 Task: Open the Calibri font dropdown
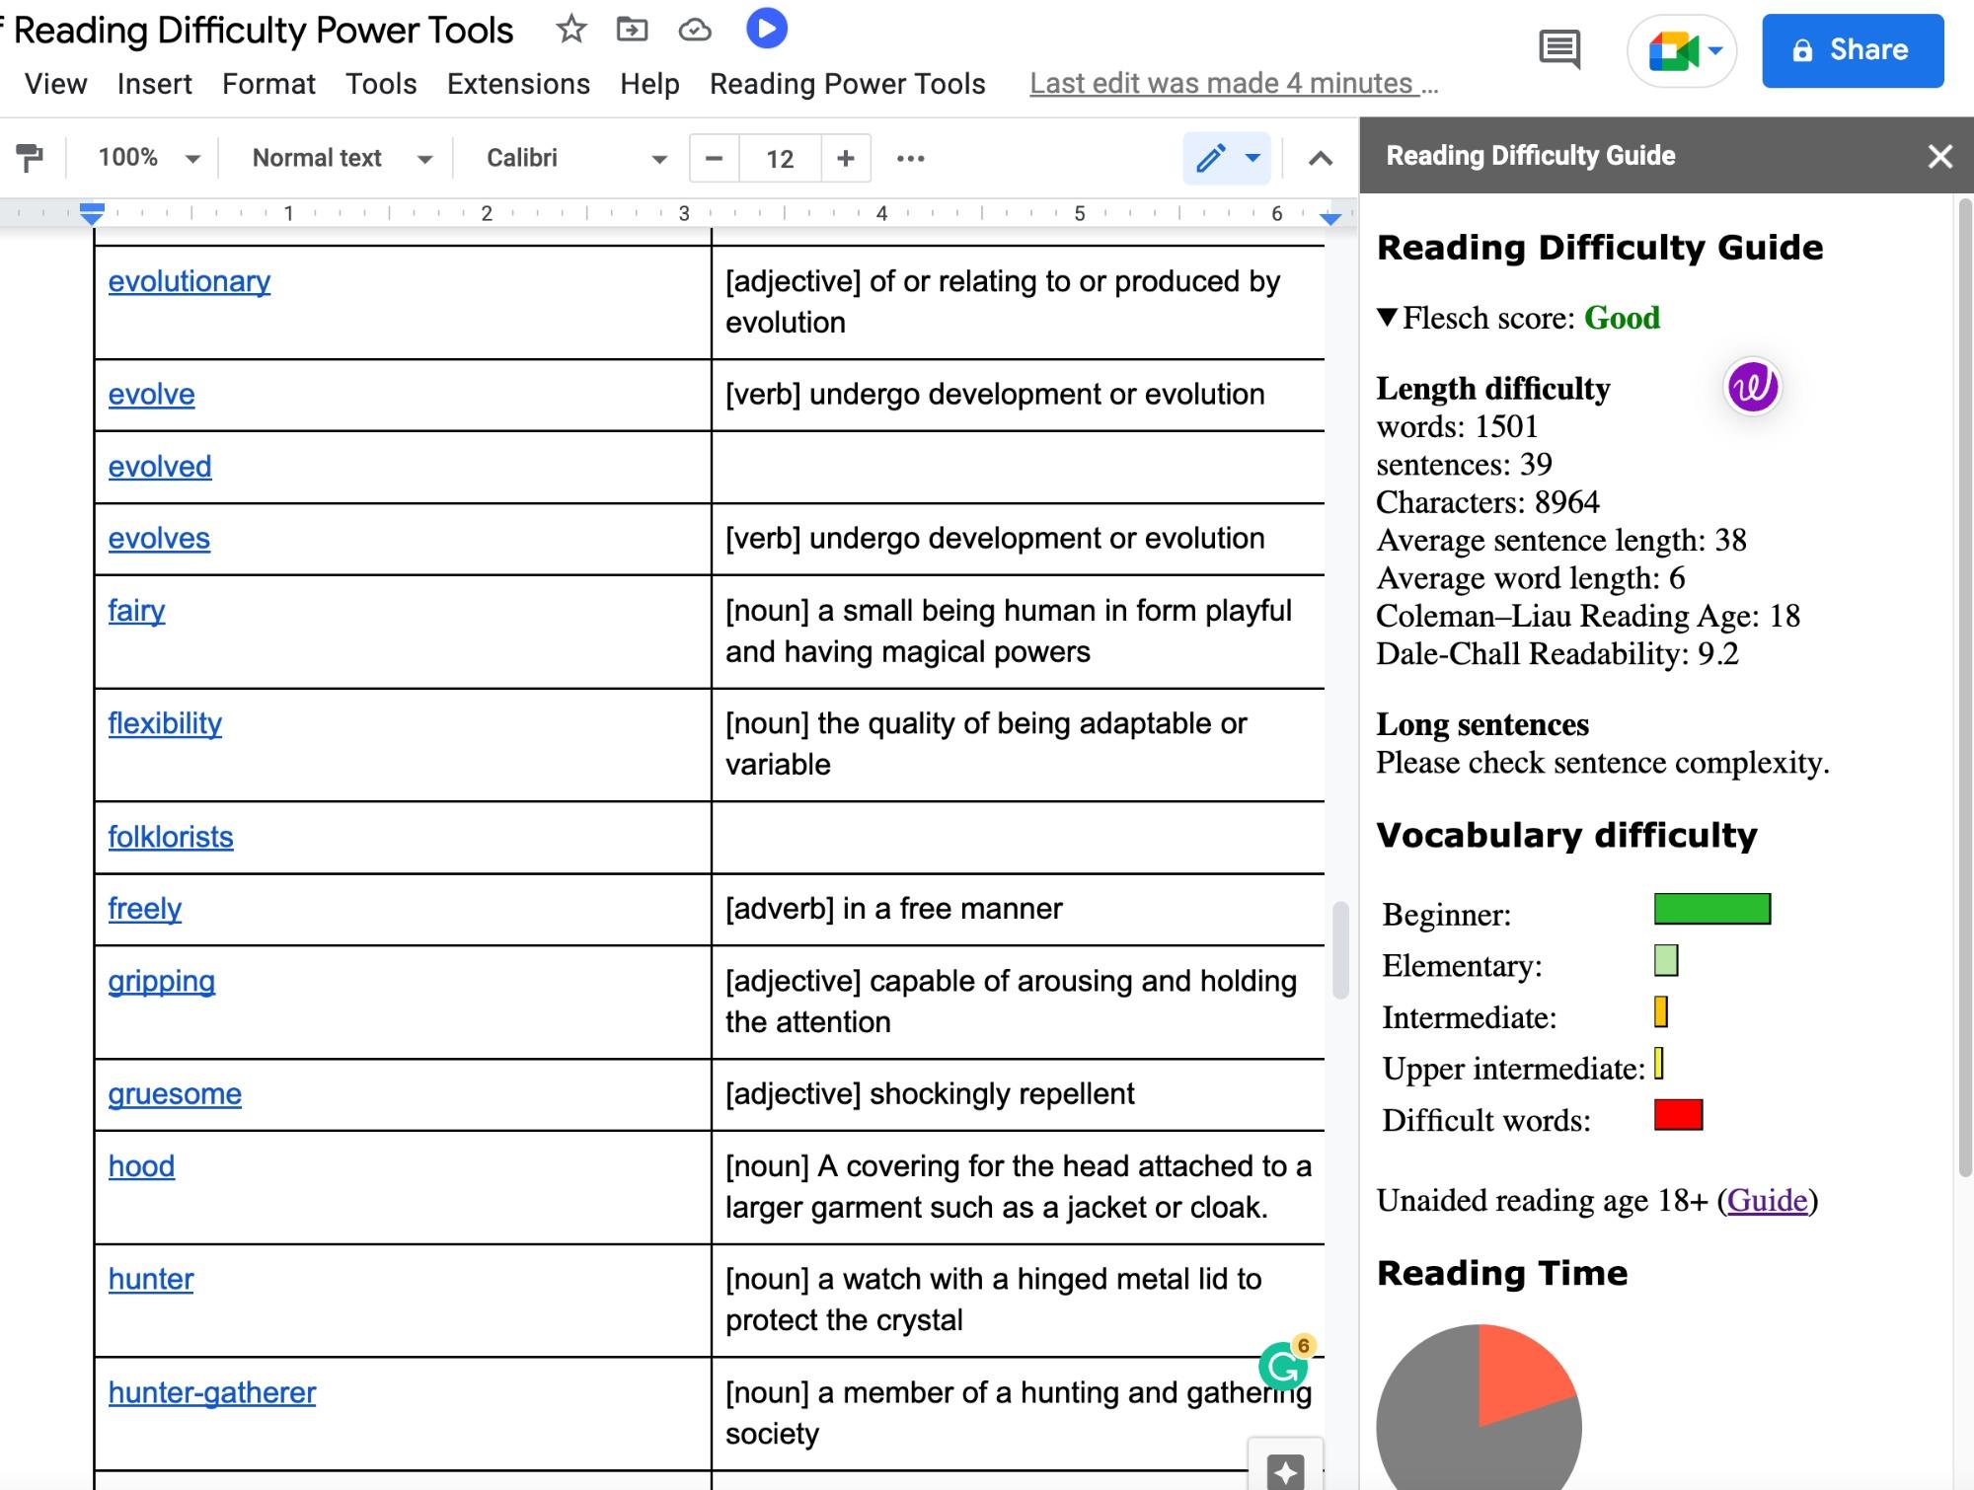[x=576, y=158]
